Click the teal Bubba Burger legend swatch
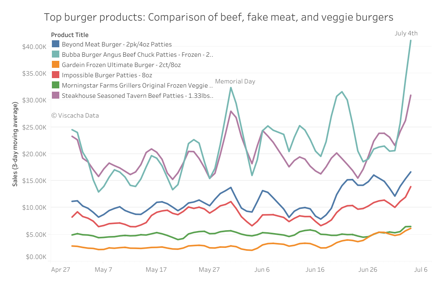Image resolution: width=437 pixels, height=282 pixels. (56, 54)
